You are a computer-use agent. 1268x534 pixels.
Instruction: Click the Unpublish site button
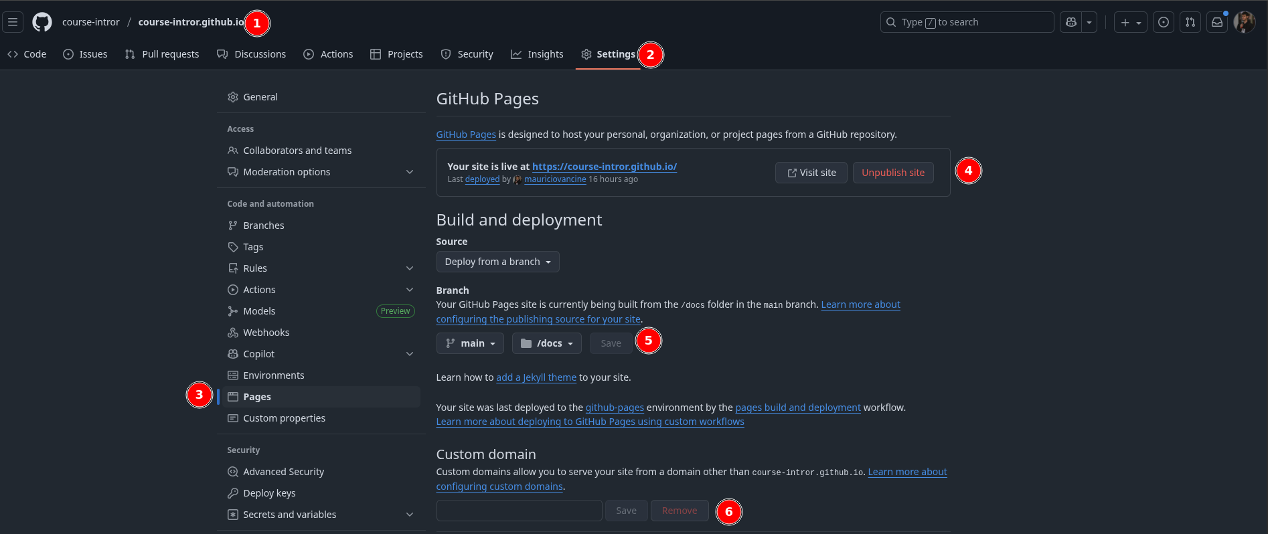pyautogui.click(x=892, y=173)
